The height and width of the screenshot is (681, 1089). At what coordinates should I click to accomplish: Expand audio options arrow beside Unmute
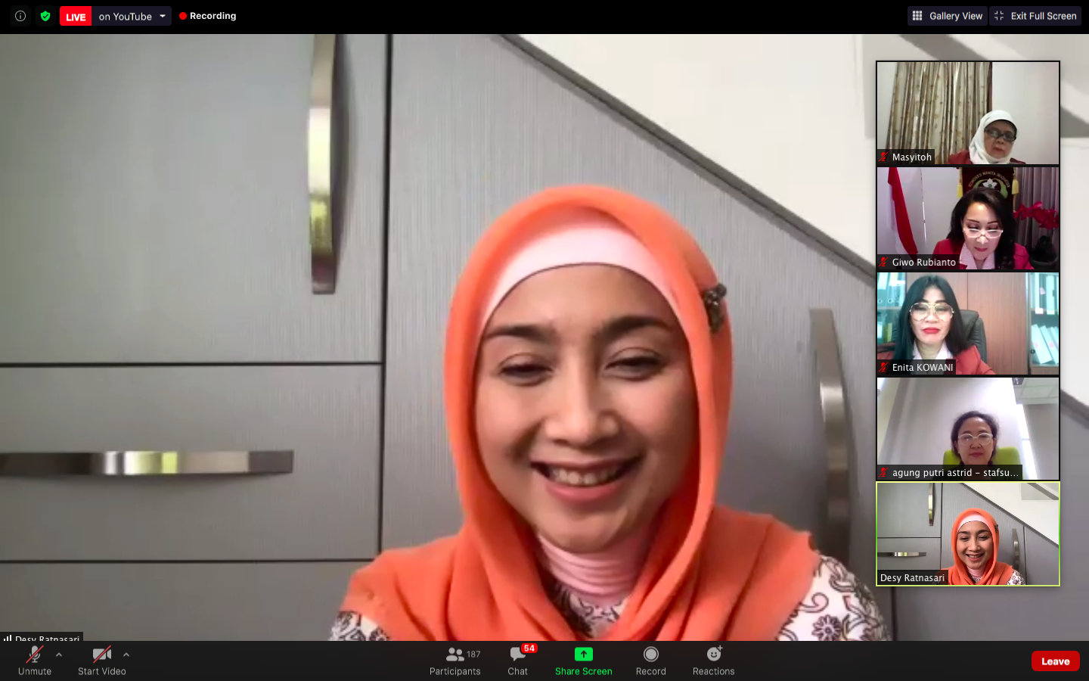tap(59, 655)
